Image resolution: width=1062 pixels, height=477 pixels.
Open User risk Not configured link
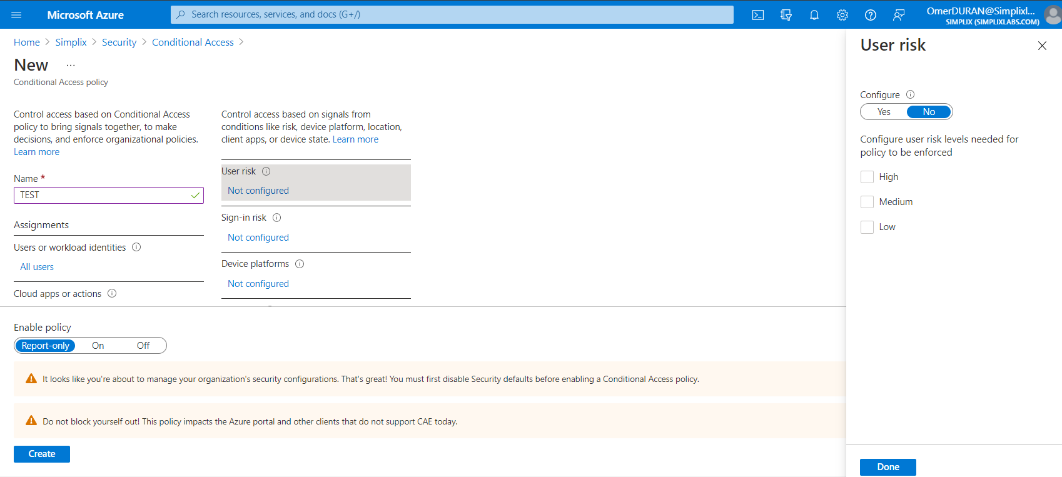point(258,191)
